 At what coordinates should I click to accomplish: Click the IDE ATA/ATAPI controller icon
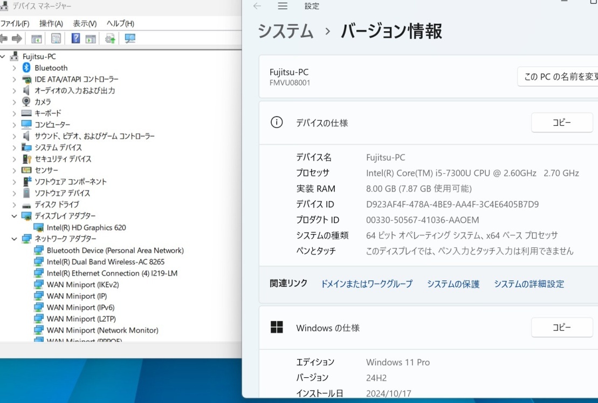pyautogui.click(x=26, y=79)
